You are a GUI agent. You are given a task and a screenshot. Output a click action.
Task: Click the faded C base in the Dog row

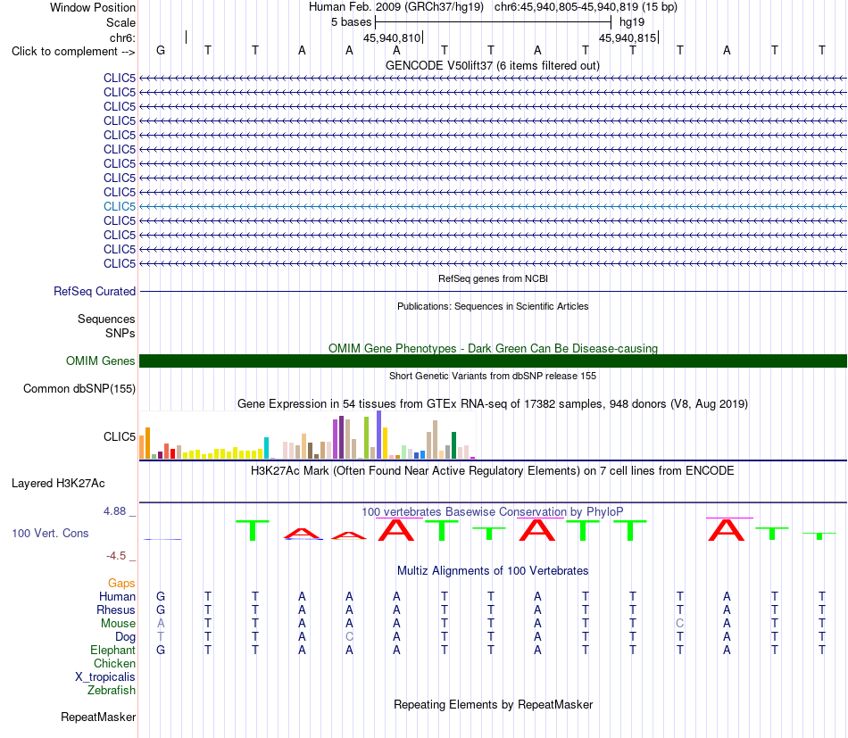[349, 637]
